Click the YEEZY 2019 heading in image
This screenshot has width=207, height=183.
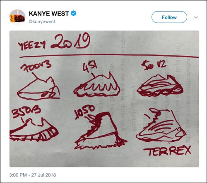(x=54, y=42)
